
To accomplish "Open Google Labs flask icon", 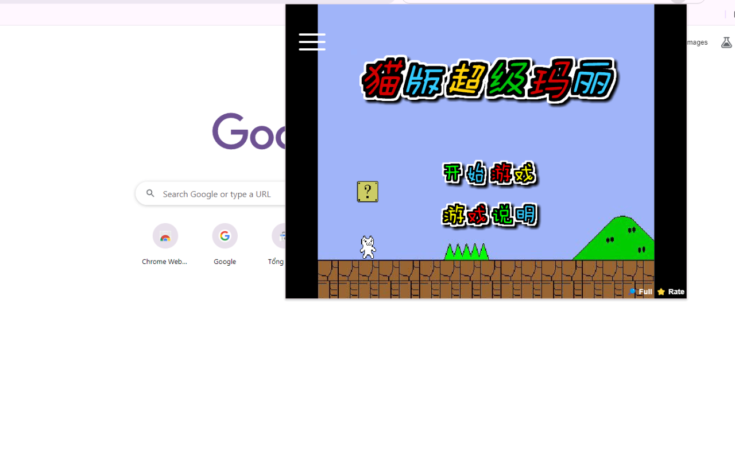I will coord(726,42).
